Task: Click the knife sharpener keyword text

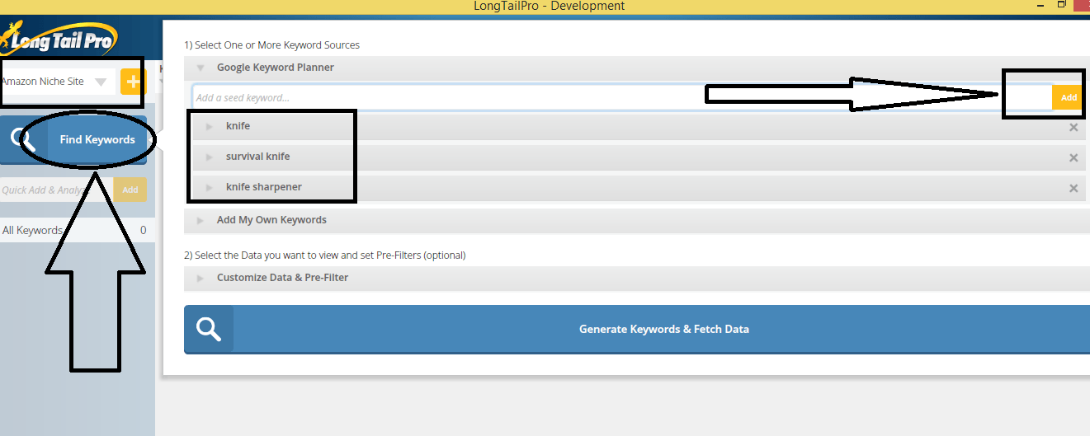Action: tap(264, 187)
